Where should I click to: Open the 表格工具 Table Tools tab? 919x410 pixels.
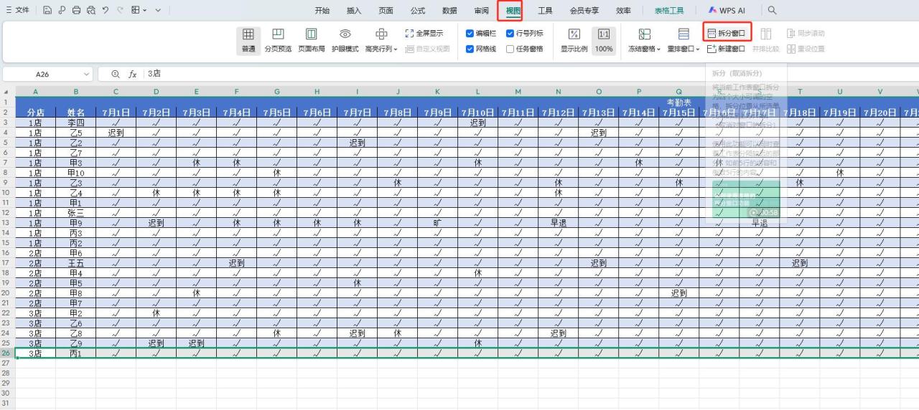[669, 11]
